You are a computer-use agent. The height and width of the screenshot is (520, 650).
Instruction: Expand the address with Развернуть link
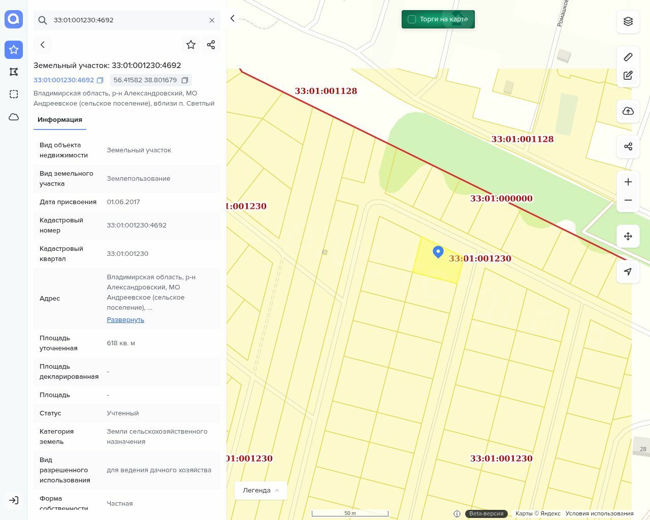pos(125,320)
